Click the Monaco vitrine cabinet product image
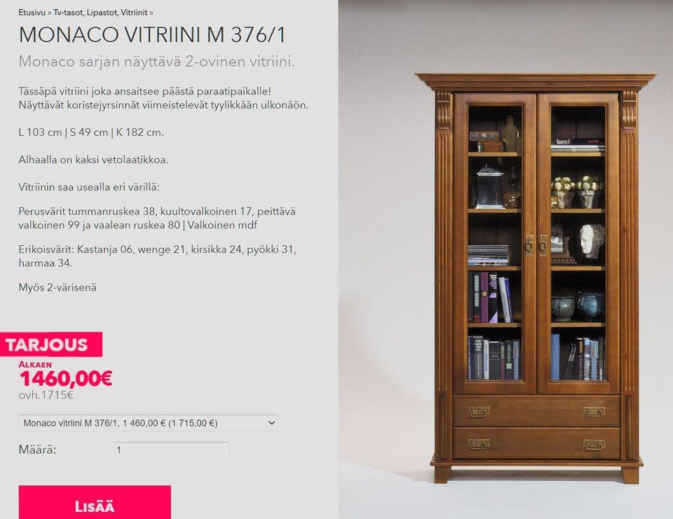This screenshot has width=673, height=519. tap(536, 278)
